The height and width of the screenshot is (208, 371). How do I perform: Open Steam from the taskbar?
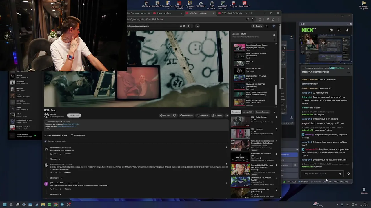[37, 205]
